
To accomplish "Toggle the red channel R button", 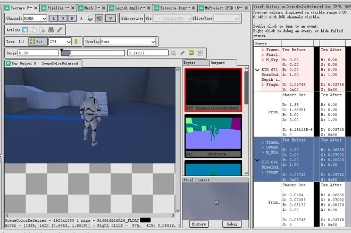I will tap(53, 19).
